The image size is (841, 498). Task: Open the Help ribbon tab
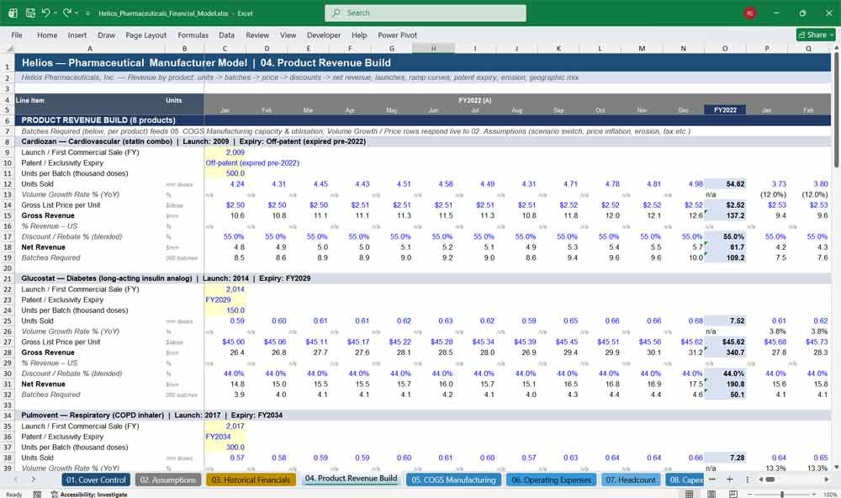359,34
